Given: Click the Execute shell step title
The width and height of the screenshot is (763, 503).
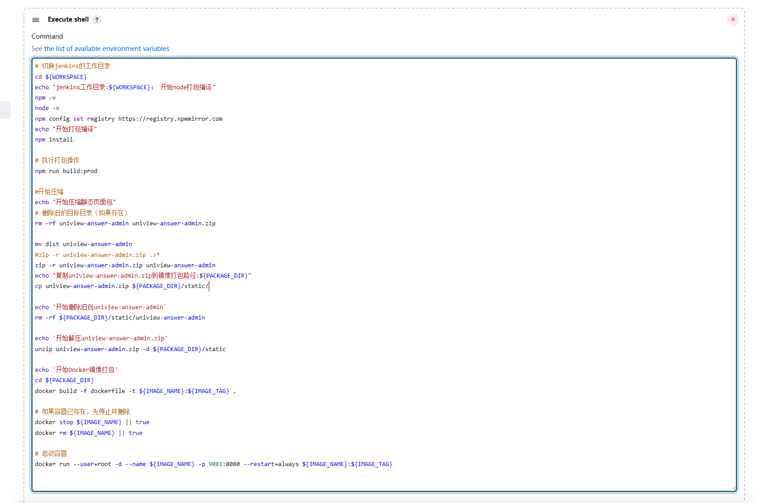Looking at the screenshot, I should pyautogui.click(x=69, y=20).
